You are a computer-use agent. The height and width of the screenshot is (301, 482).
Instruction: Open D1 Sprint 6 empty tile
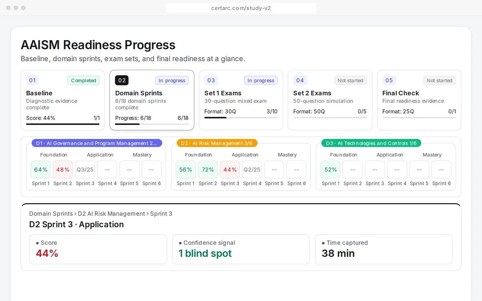[152, 170]
